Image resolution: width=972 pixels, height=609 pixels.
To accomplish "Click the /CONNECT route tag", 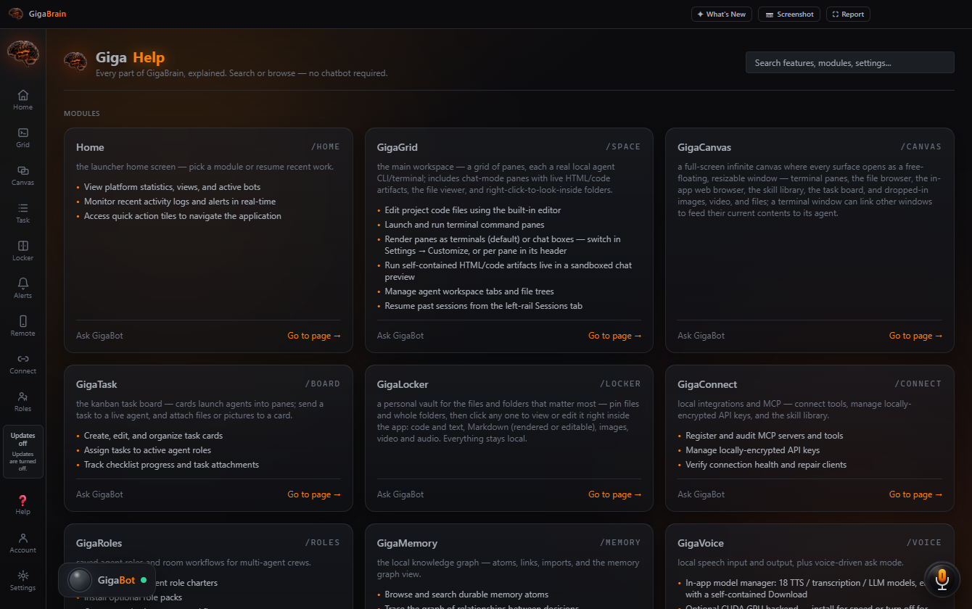I will (918, 384).
